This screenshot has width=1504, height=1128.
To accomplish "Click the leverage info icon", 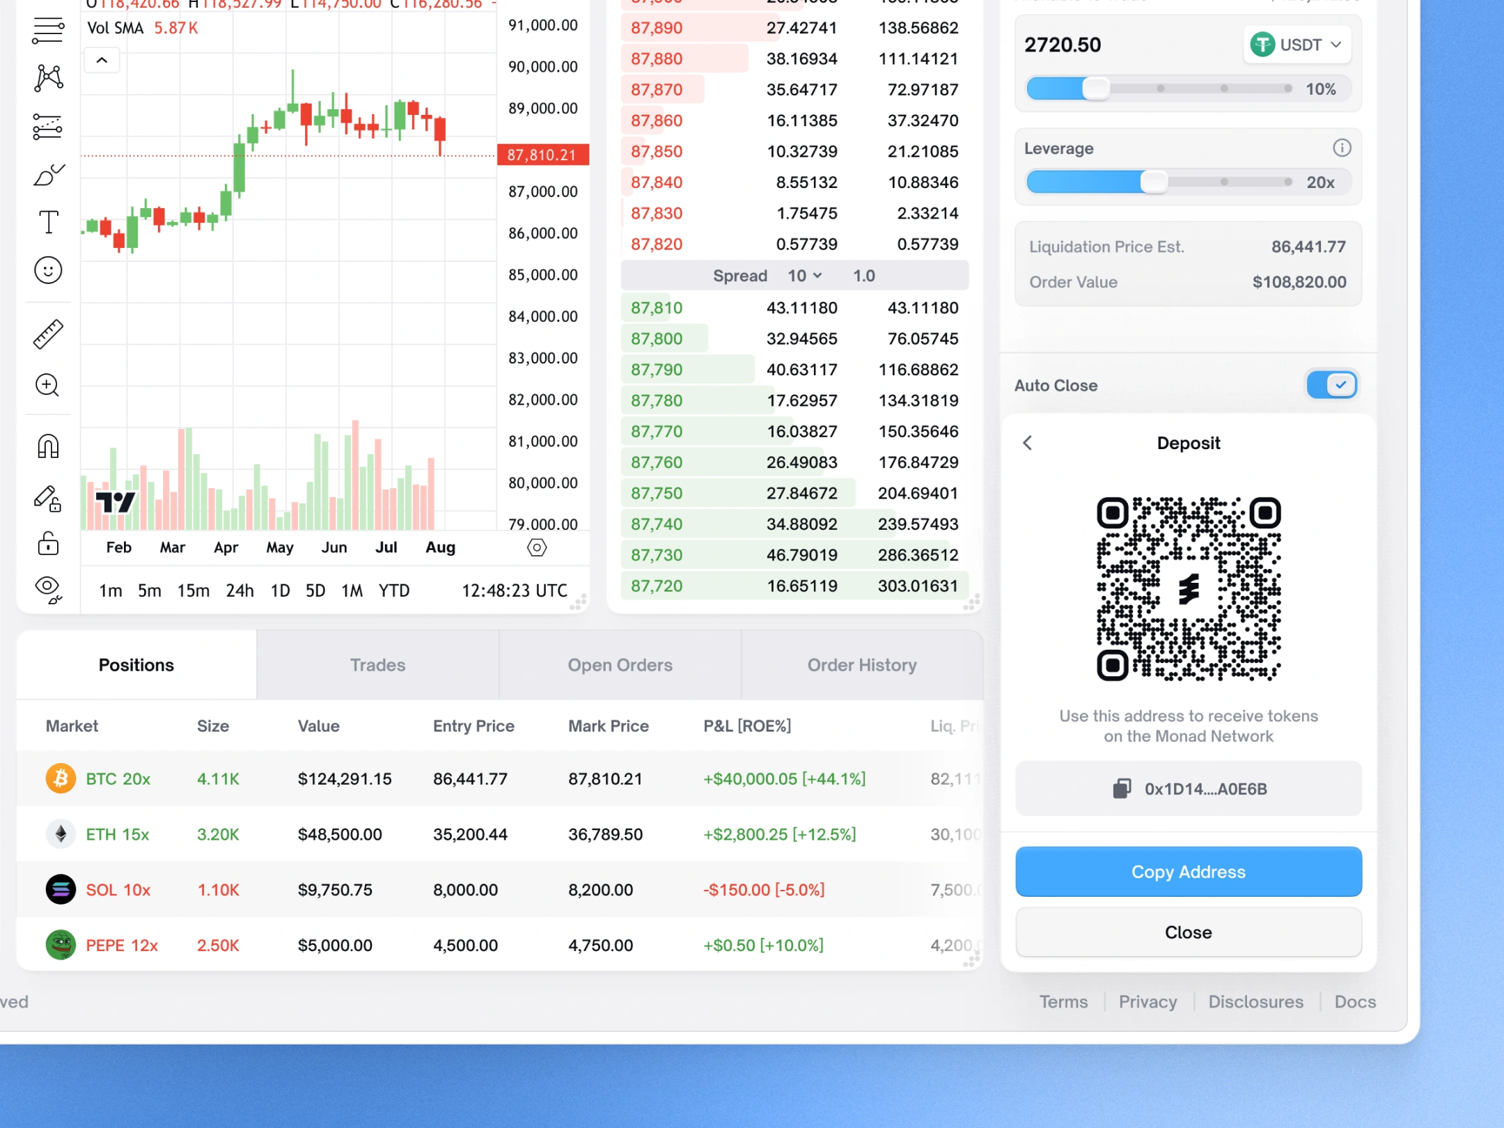I will 1342,148.
